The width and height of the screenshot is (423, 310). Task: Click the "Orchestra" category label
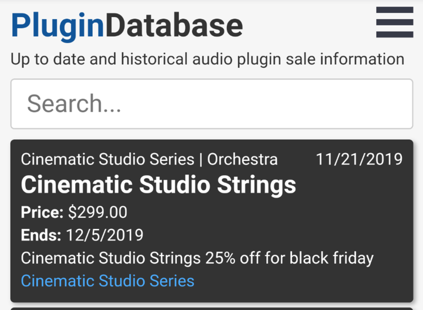[243, 159]
